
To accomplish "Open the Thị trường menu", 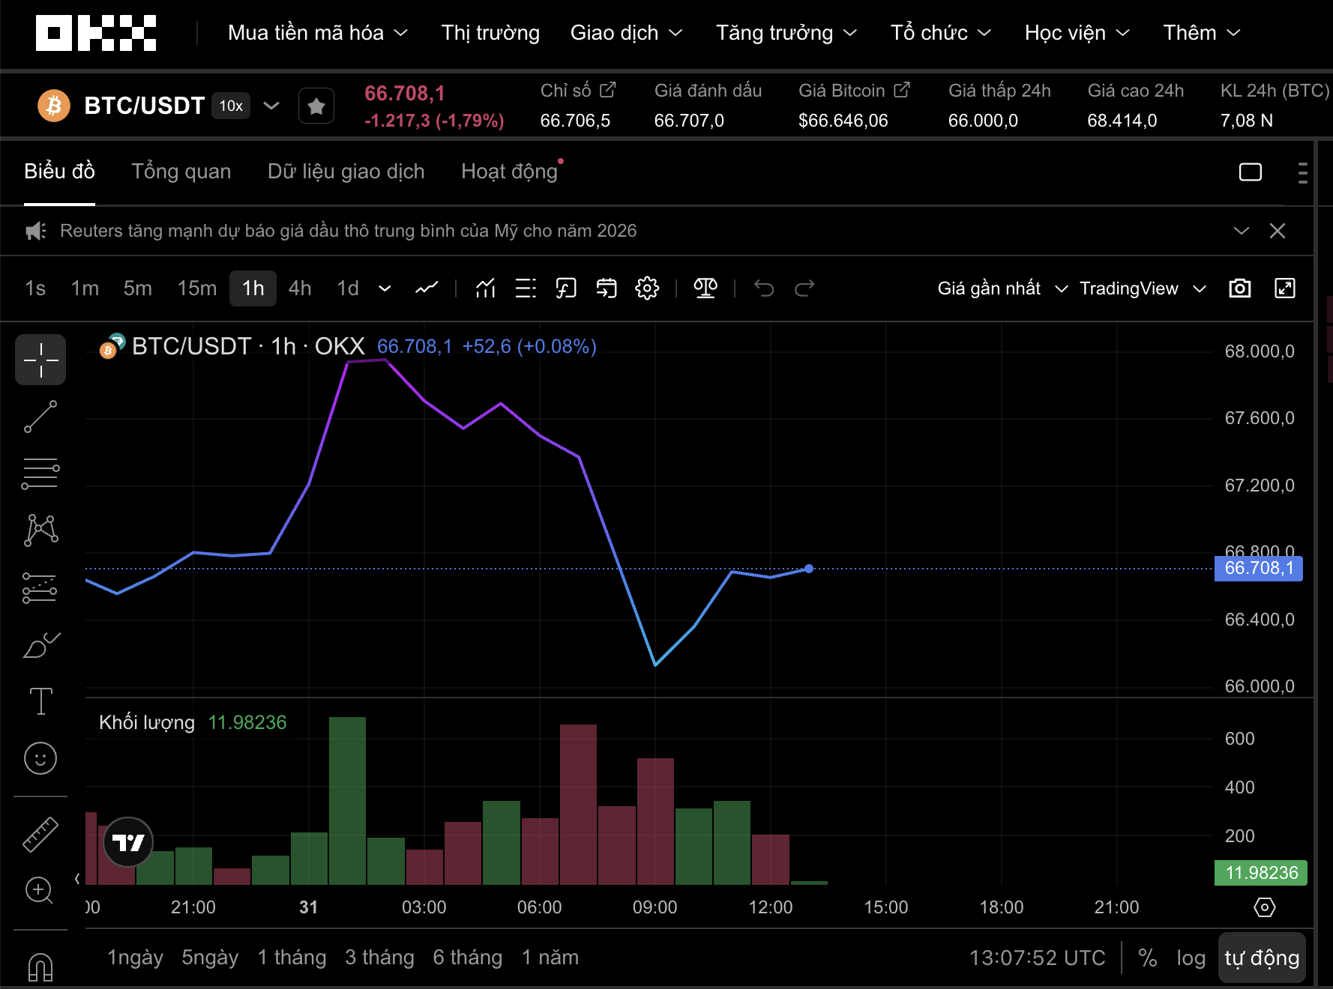I will [490, 32].
